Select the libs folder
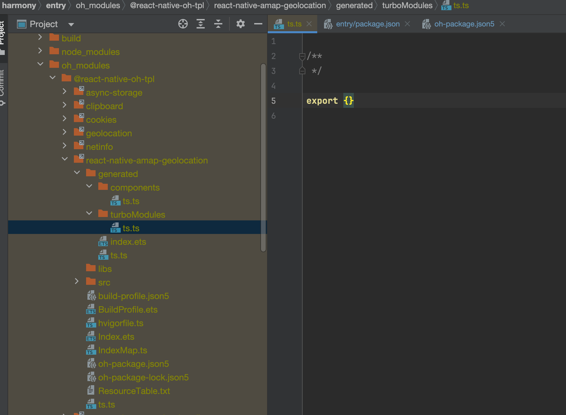The height and width of the screenshot is (415, 566). click(x=105, y=269)
